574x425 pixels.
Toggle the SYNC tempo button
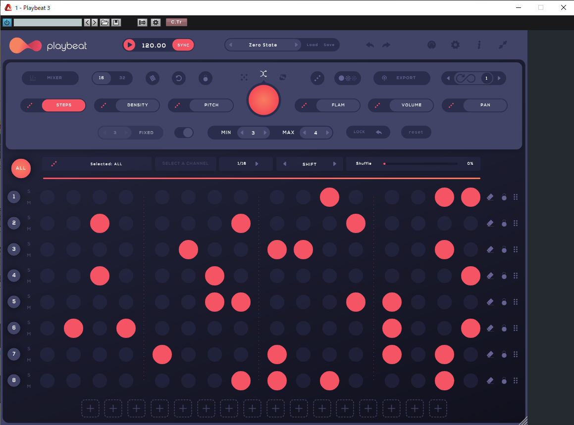[x=183, y=45]
